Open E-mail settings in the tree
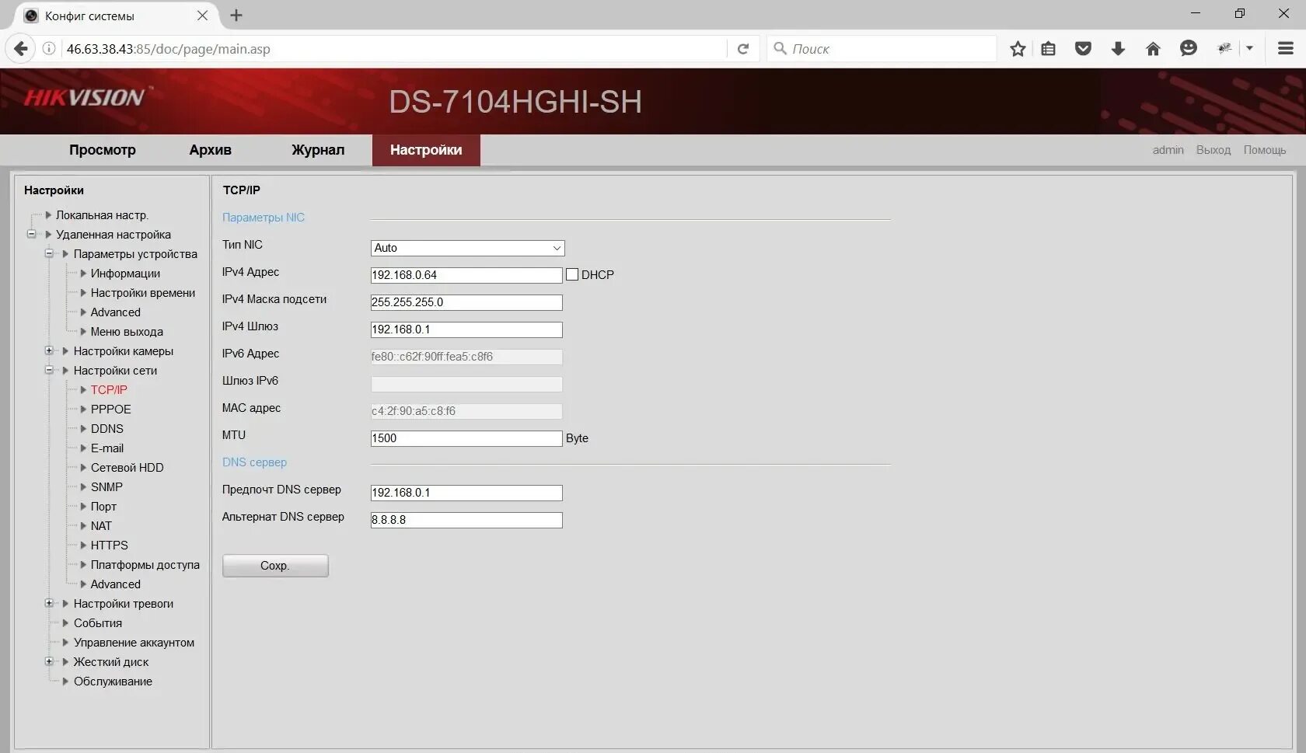This screenshot has width=1306, height=753. pos(107,448)
